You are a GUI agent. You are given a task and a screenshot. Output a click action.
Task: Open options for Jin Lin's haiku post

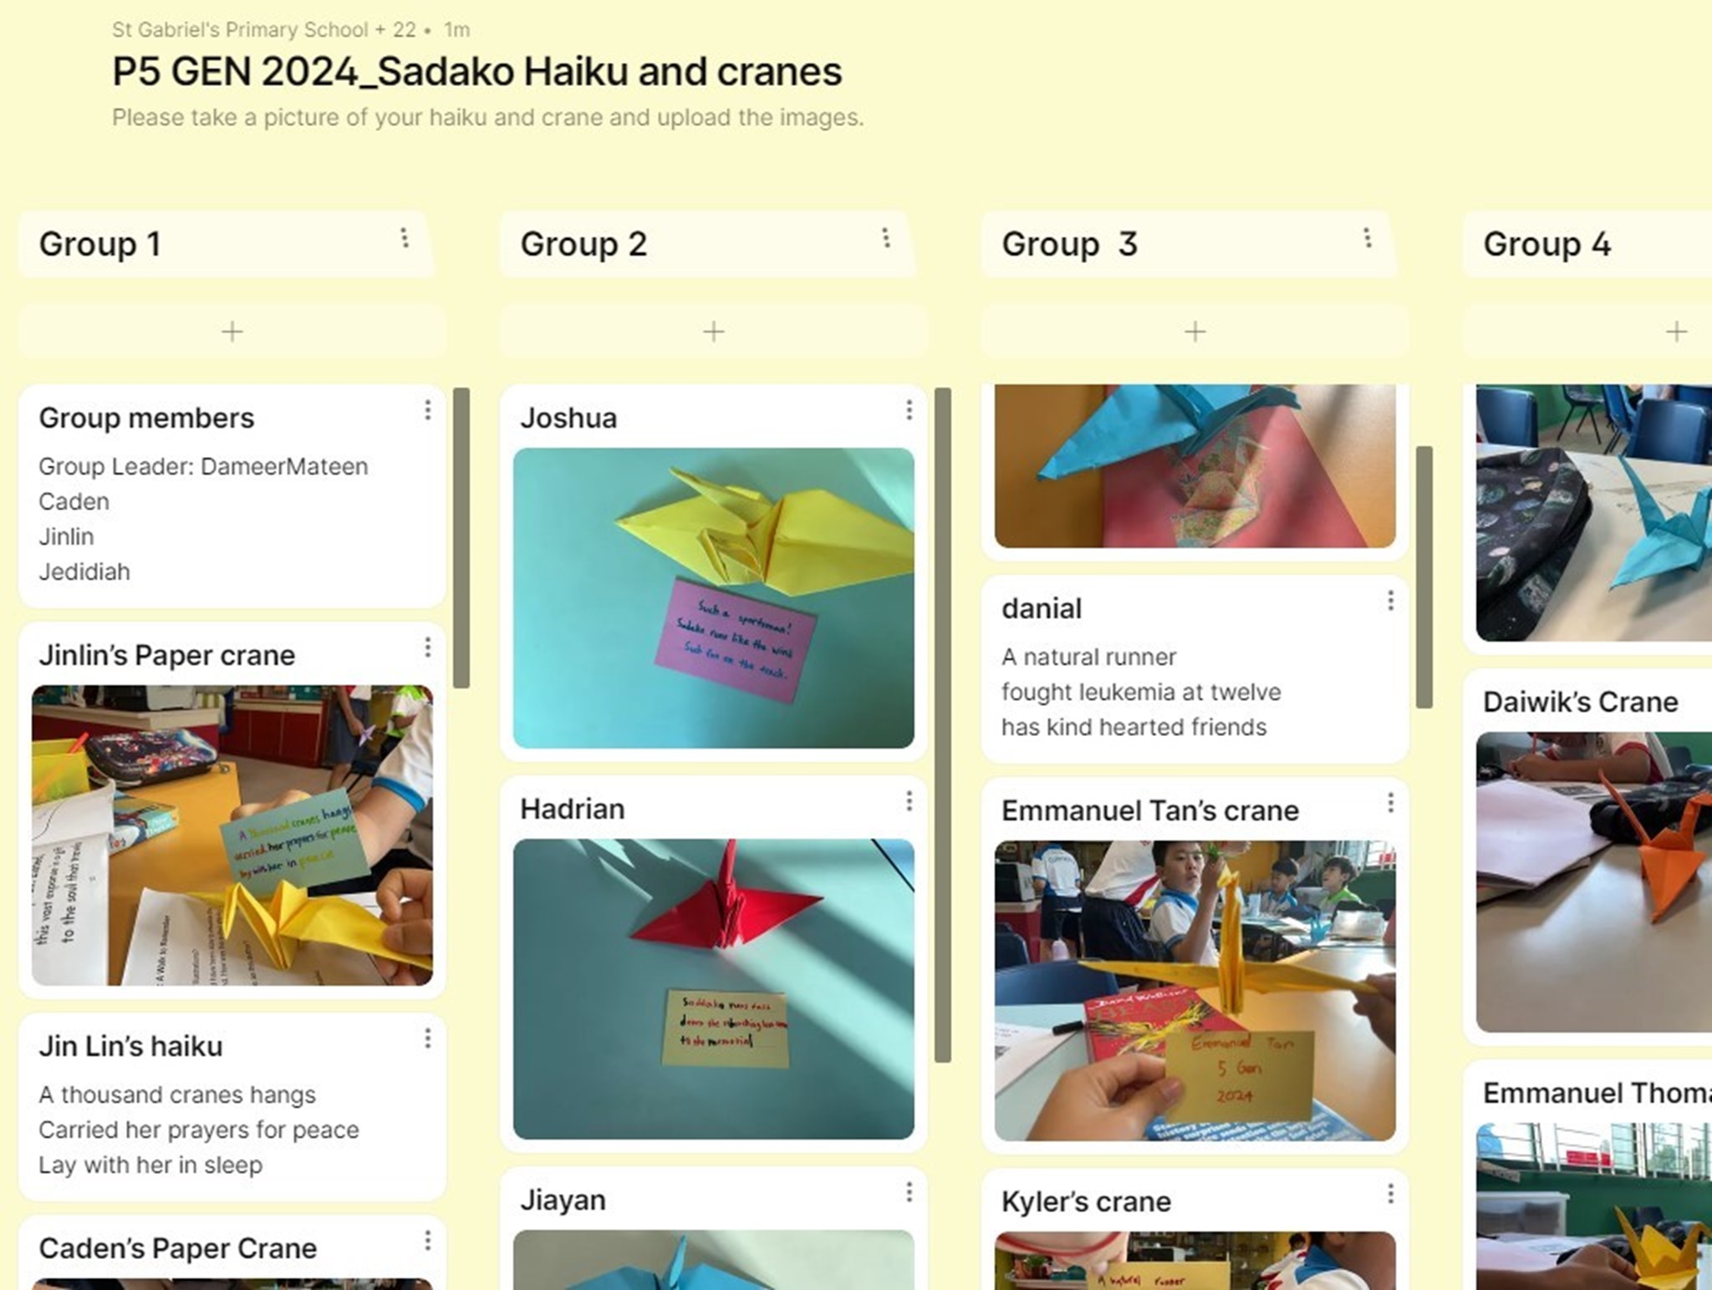tap(428, 1039)
